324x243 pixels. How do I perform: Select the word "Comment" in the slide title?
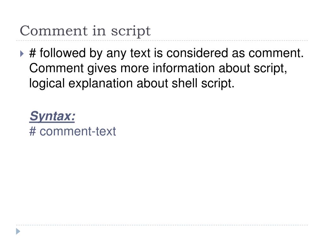54,31
